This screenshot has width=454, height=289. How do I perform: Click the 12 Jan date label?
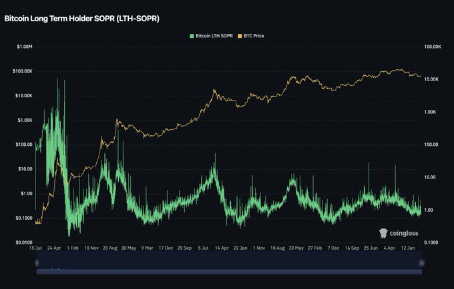coord(408,248)
